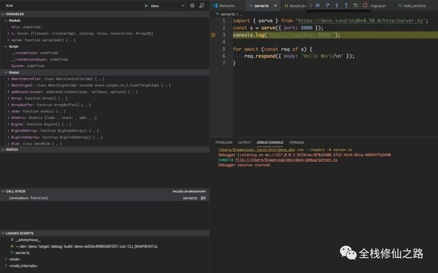Open the compiled file:// server.ts link
The image size is (438, 273).
(x=286, y=160)
